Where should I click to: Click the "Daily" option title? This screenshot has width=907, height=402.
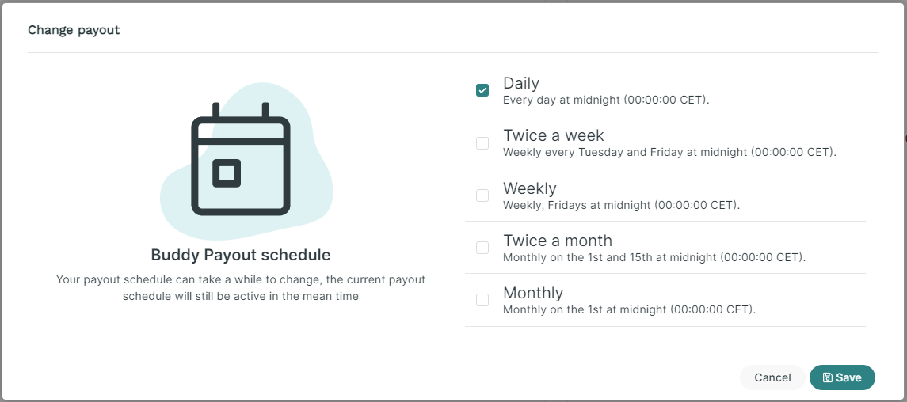521,83
